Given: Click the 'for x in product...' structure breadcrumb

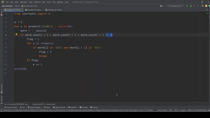Looking at the screenshot, I should [16, 104].
